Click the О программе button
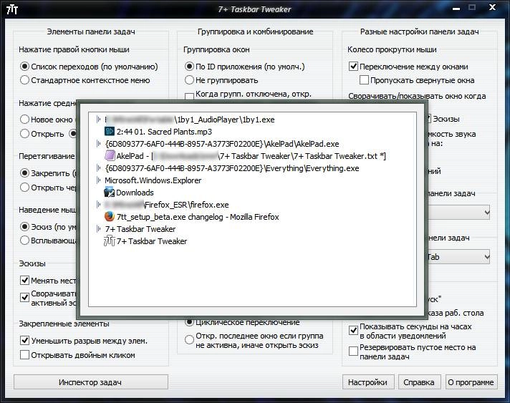510x403 pixels. coord(471,382)
